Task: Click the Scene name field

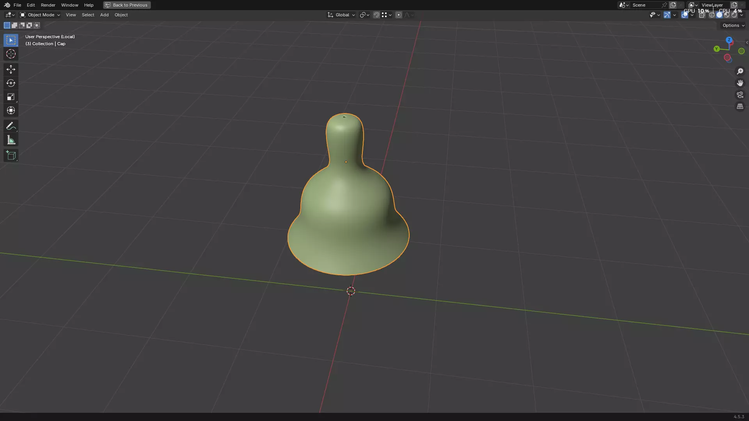Action: pyautogui.click(x=645, y=5)
